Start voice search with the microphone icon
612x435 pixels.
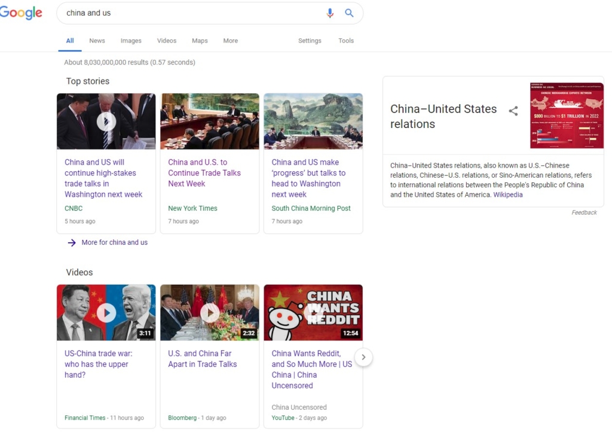(x=330, y=13)
